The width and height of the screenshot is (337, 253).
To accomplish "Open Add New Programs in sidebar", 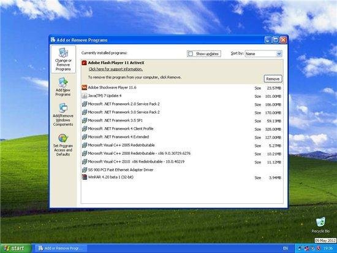I will click(63, 87).
